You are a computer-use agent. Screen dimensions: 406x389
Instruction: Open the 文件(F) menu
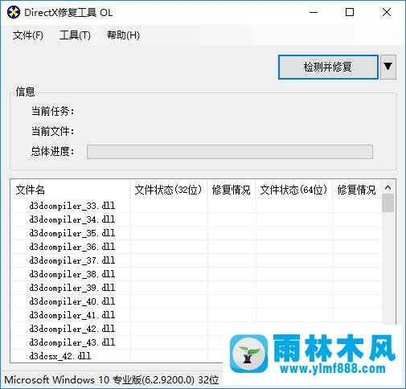pos(28,35)
